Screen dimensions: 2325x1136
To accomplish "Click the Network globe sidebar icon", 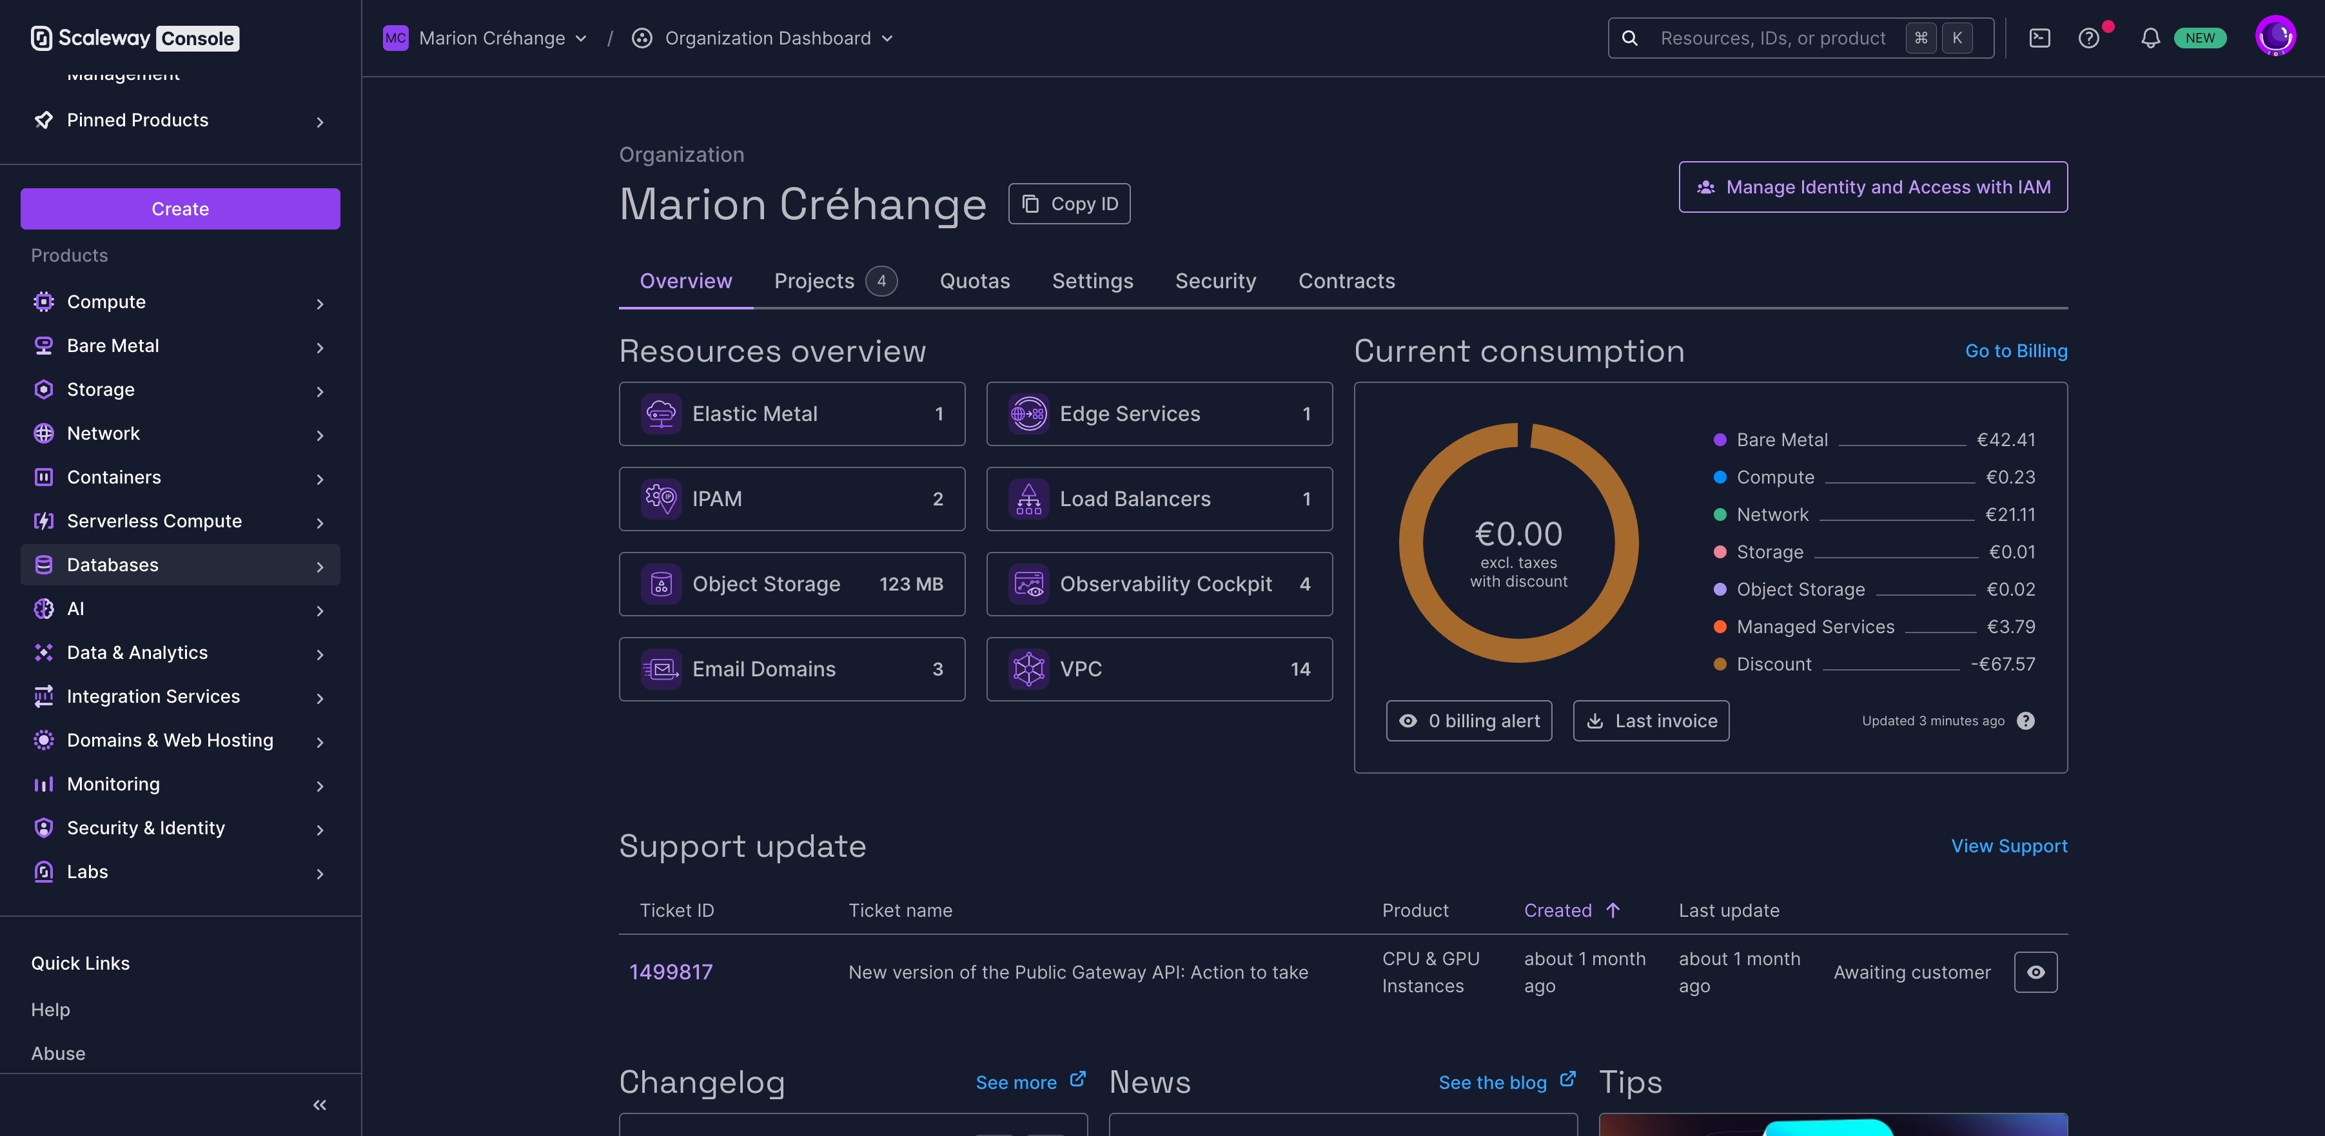I will click(x=43, y=433).
